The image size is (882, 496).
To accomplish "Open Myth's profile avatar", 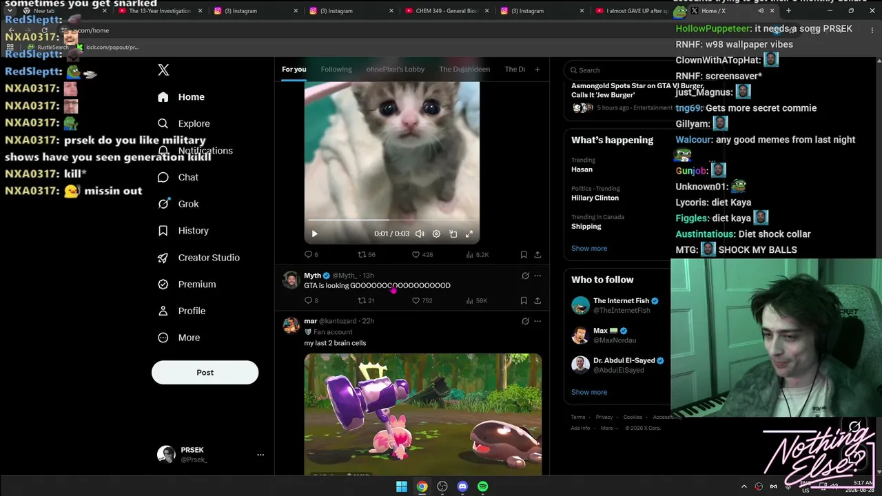I will coord(291,280).
